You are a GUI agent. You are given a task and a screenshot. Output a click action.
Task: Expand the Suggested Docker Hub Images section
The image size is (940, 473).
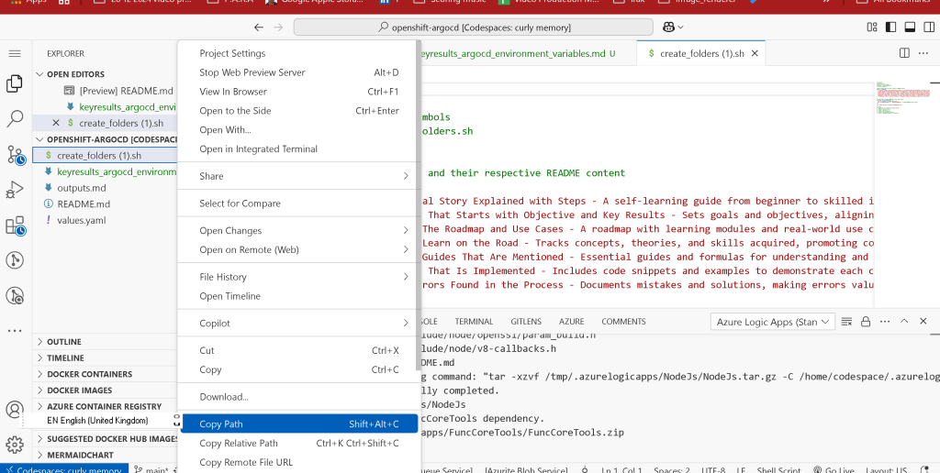(x=105, y=439)
